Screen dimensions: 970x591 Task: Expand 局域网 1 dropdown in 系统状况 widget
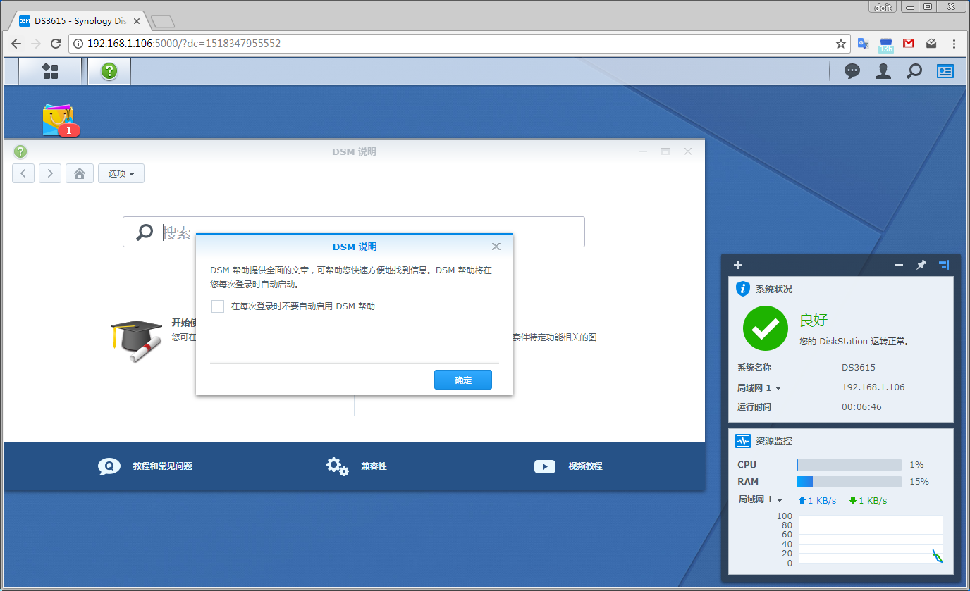tap(759, 387)
